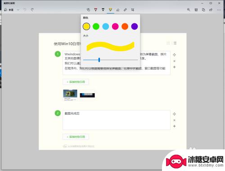
Task: Pick the orange highlighter color
Action: pos(125,27)
